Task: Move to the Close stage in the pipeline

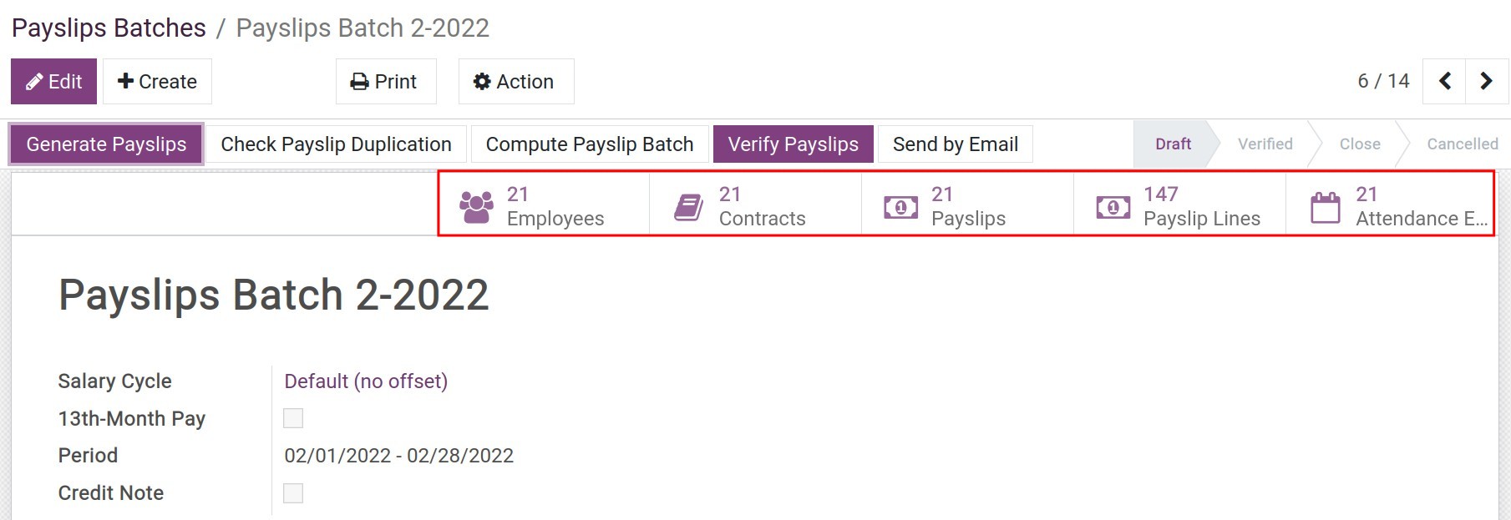Action: tap(1359, 144)
